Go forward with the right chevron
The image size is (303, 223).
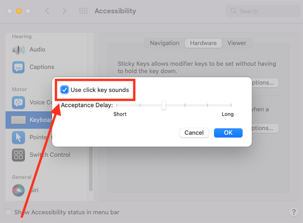click(x=64, y=11)
